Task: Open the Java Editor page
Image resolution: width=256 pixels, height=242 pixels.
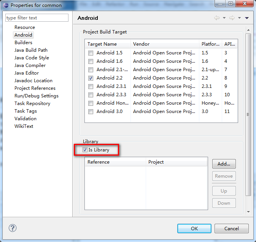Action: tap(27, 73)
